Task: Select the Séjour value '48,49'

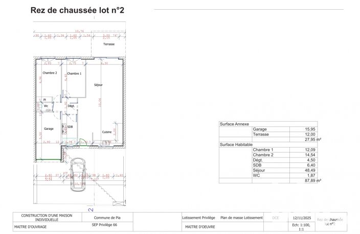Action: click(x=310, y=171)
